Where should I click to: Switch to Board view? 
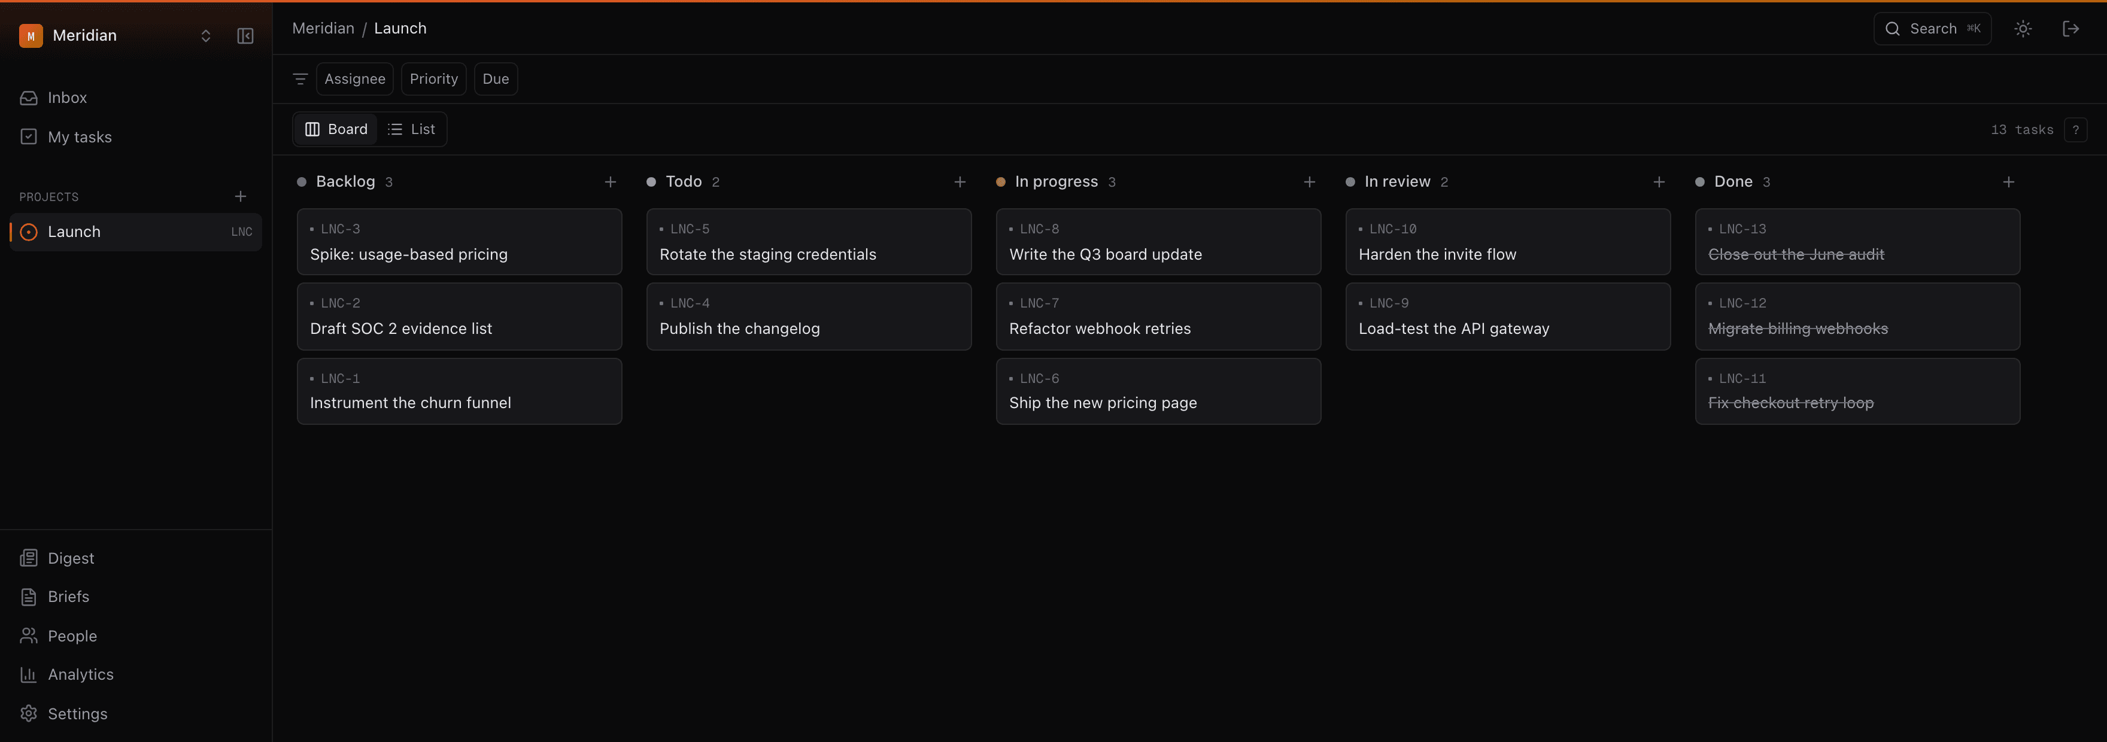point(336,129)
